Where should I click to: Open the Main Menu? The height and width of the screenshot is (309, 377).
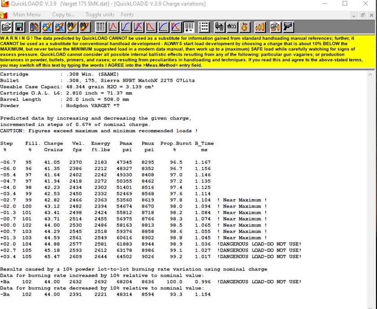tap(27, 15)
